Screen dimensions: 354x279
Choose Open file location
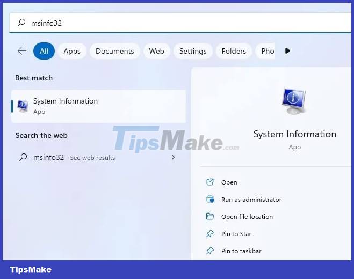coord(247,217)
